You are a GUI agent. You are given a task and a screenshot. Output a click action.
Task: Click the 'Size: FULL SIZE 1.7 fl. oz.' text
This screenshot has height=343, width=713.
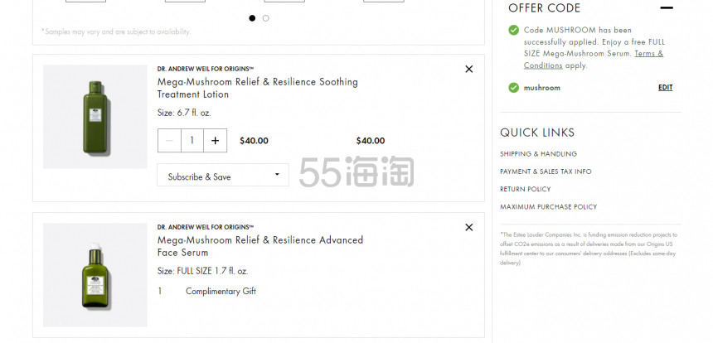pyautogui.click(x=203, y=271)
